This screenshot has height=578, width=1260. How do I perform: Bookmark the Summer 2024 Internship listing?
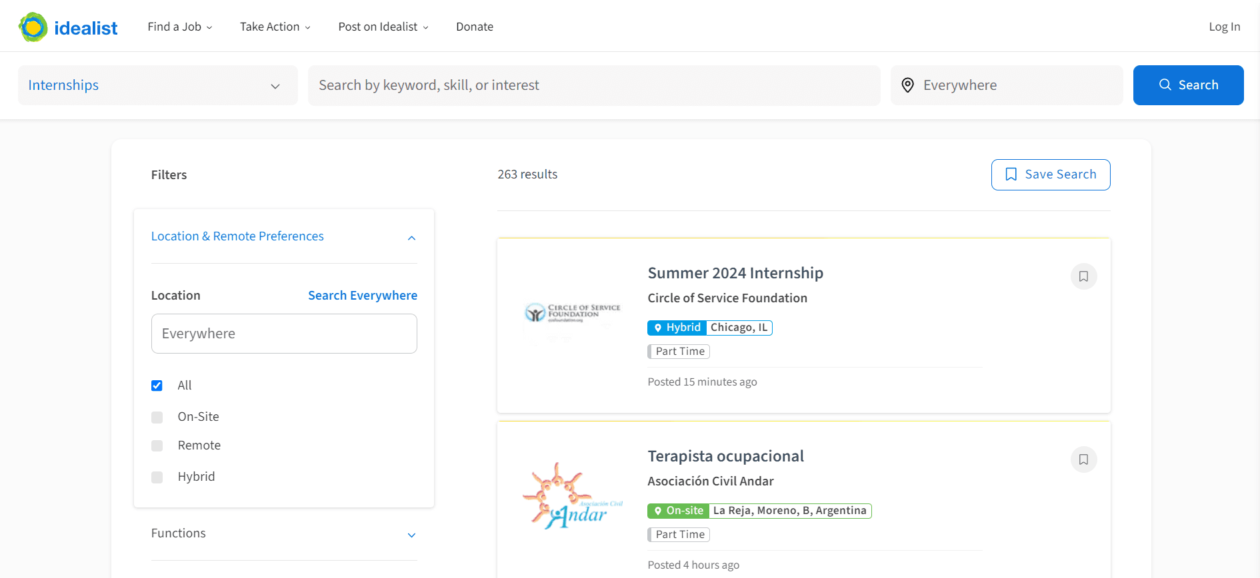(1083, 276)
